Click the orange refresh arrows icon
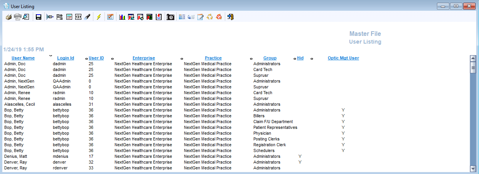The width and height of the screenshot is (479, 174). click(210, 17)
